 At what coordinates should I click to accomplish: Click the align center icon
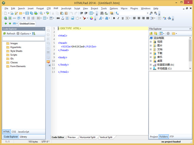[139, 18]
